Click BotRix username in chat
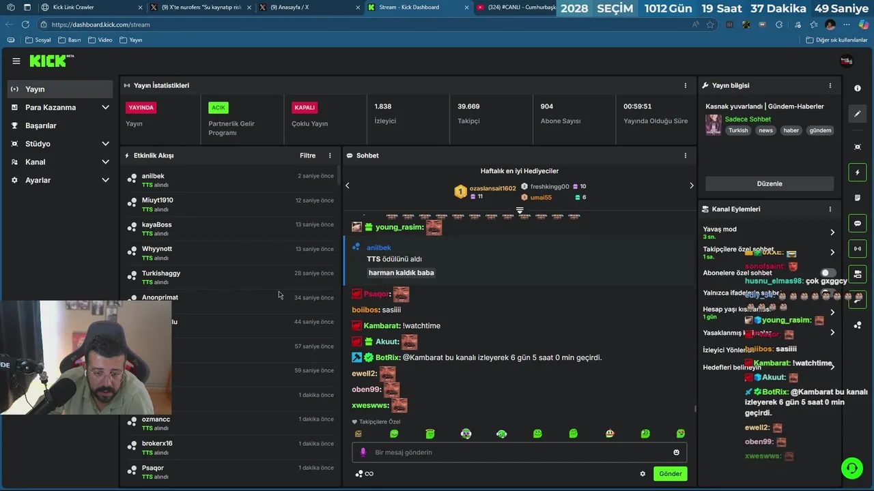 (x=388, y=357)
